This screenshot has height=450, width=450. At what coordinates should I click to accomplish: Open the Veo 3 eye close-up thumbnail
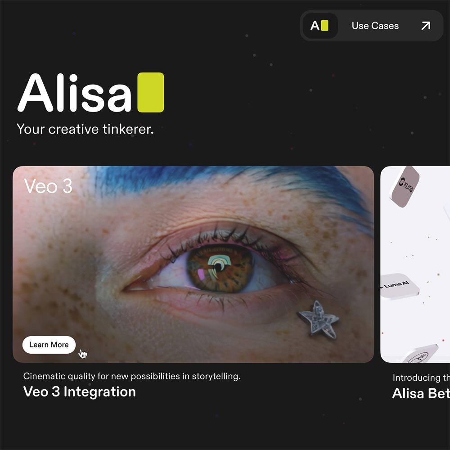point(193,264)
